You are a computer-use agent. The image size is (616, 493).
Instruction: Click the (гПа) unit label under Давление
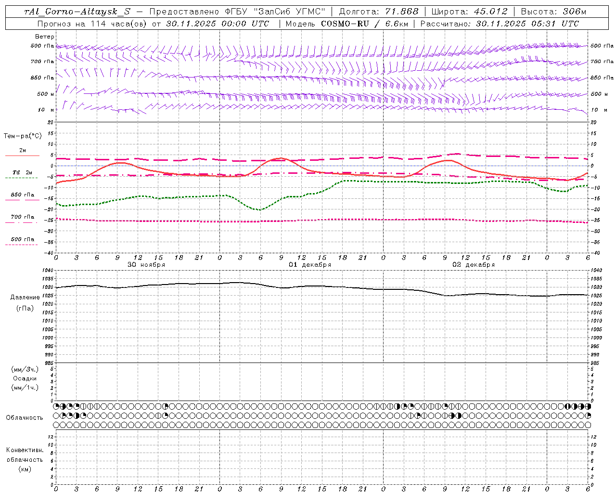25,308
